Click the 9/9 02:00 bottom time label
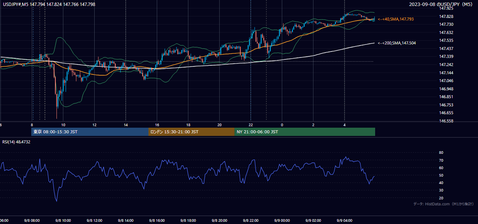478x224 pixels. [x=313, y=221]
